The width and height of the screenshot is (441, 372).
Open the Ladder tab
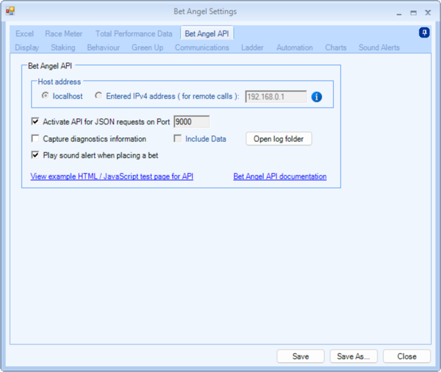pyautogui.click(x=252, y=47)
